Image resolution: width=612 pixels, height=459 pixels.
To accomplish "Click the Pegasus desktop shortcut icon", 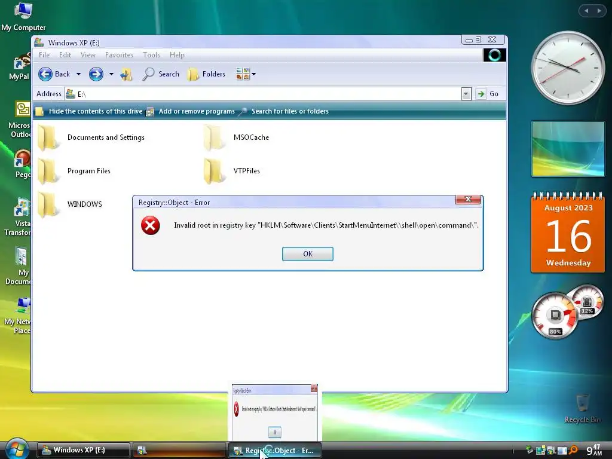I will point(21,164).
